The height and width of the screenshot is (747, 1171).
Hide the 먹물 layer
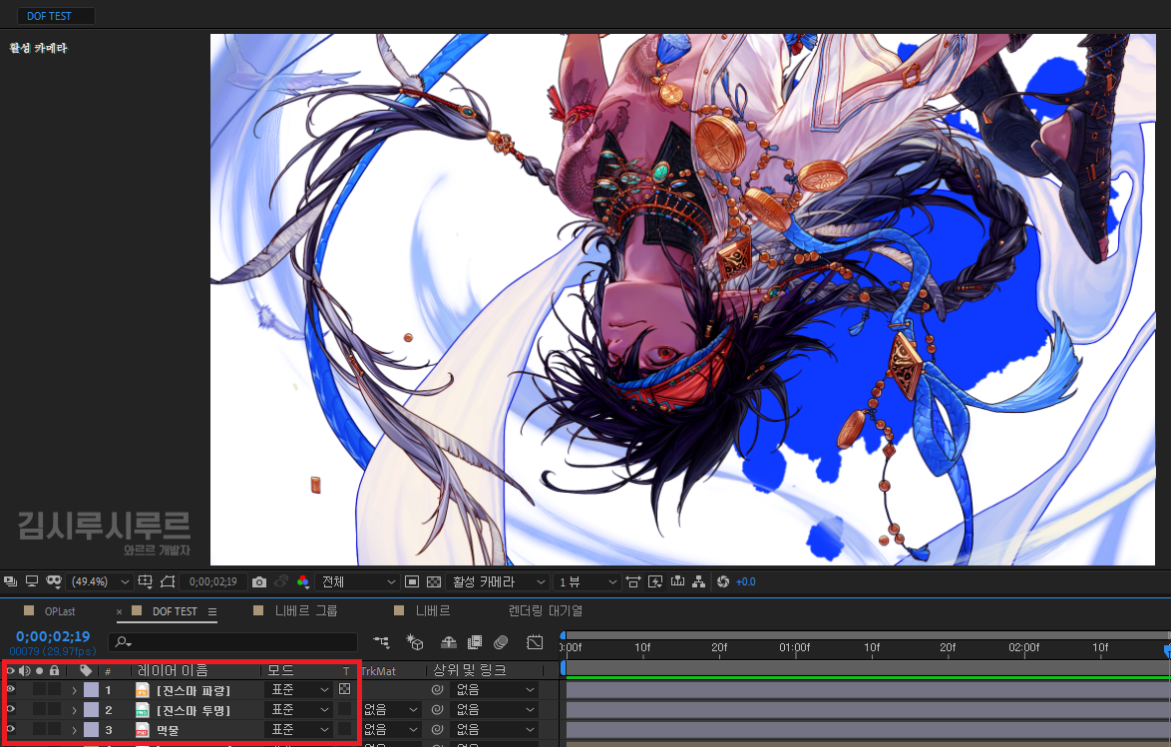click(10, 729)
